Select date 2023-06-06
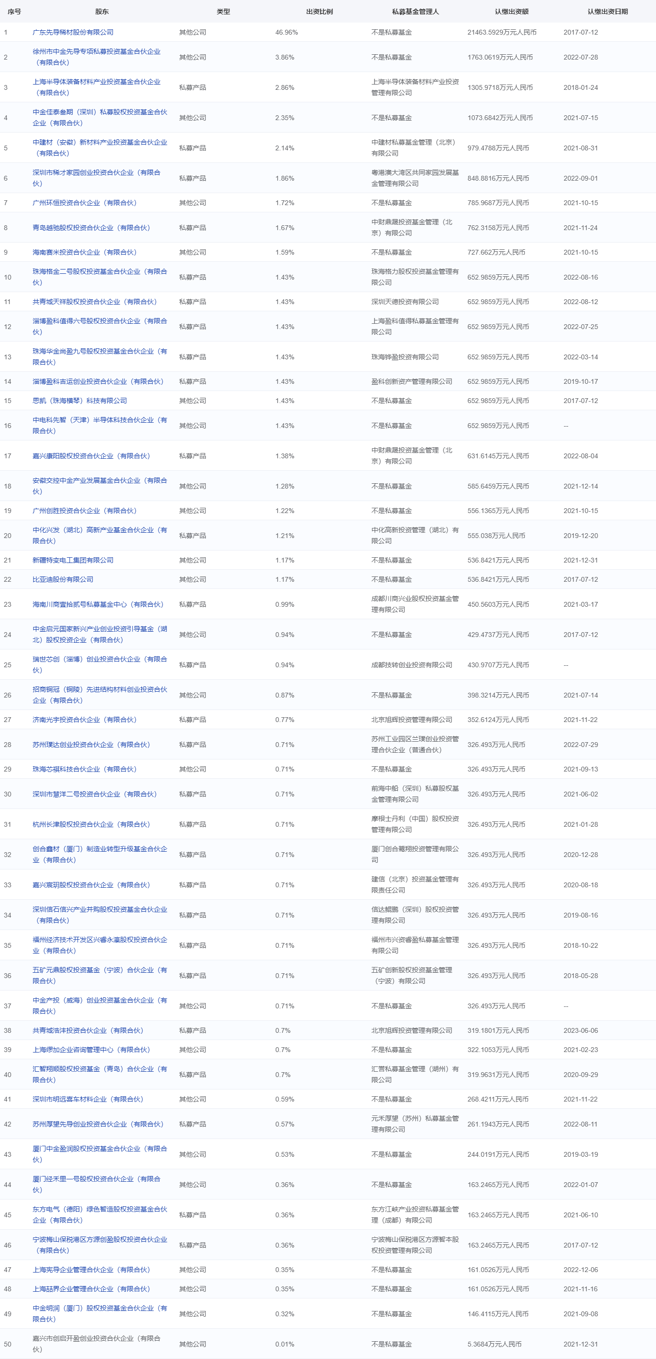This screenshot has height=1359, width=656. (581, 1030)
